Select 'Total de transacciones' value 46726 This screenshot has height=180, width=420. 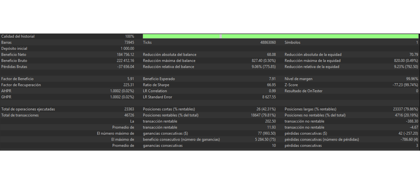click(129, 115)
